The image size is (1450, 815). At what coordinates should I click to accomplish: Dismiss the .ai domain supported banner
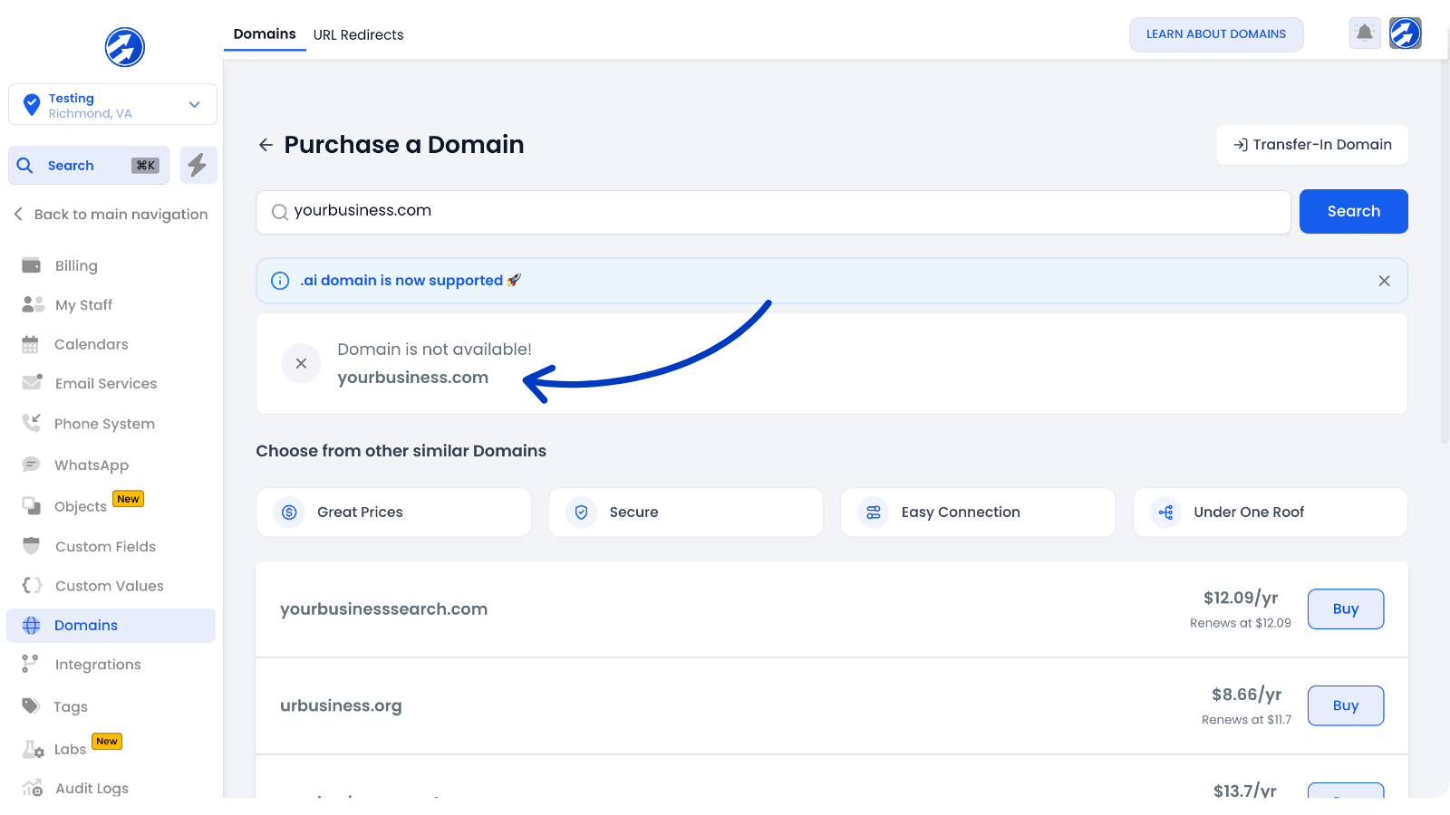click(1384, 281)
